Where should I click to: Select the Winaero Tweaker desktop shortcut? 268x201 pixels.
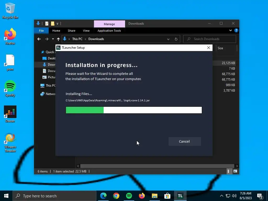(10, 142)
